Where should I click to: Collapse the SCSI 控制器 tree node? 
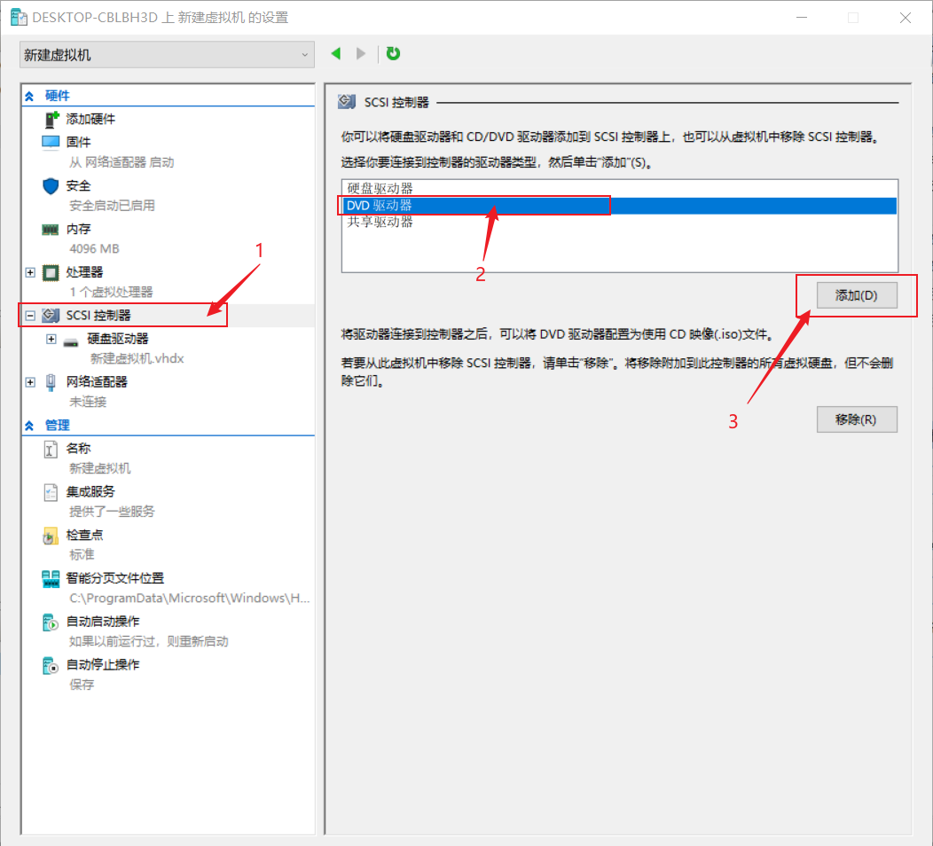(30, 316)
